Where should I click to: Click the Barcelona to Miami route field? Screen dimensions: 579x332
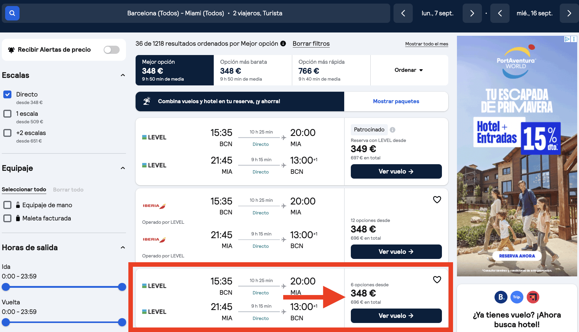point(175,13)
